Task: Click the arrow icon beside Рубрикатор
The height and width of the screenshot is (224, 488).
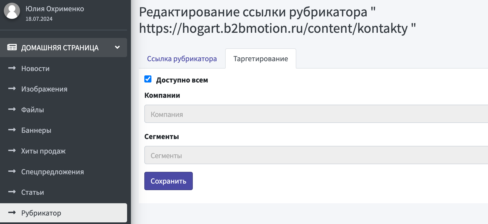Action: pos(12,213)
